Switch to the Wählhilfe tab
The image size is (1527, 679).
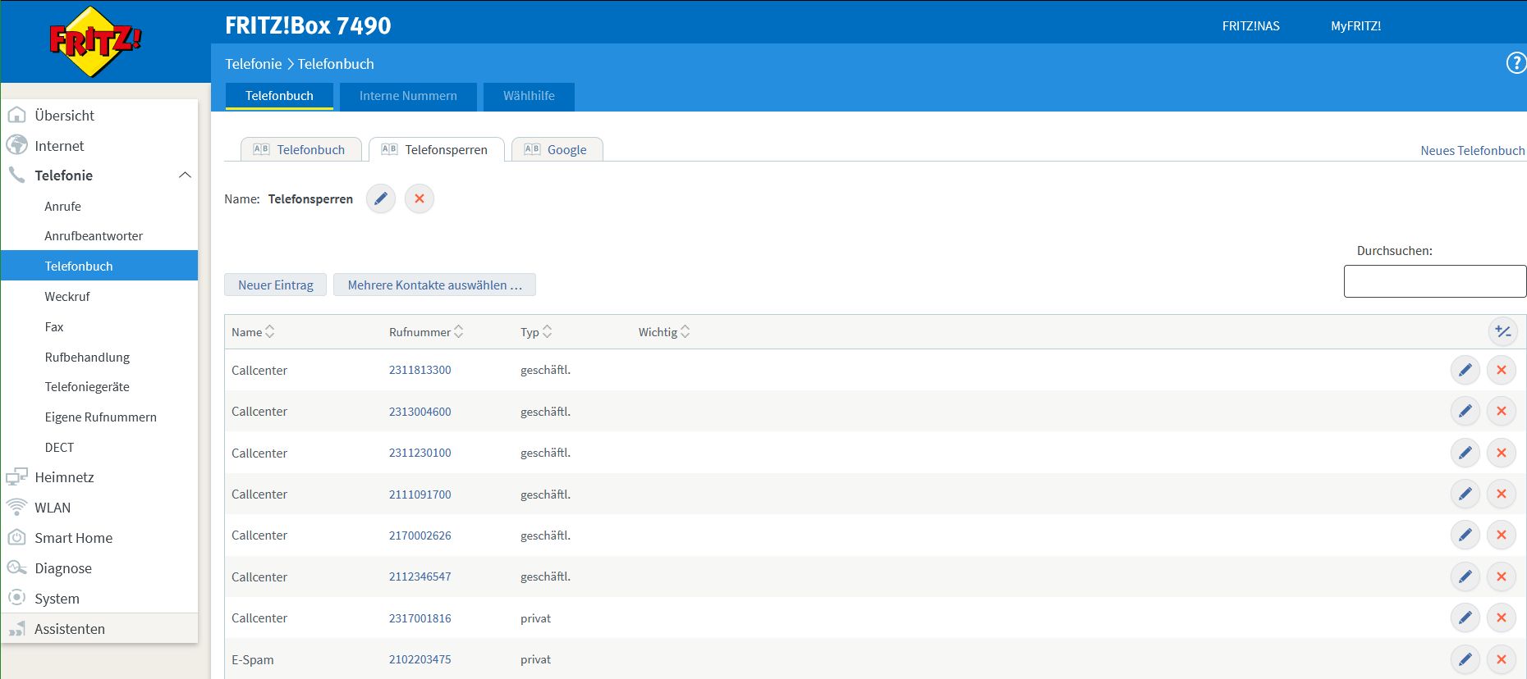point(529,96)
